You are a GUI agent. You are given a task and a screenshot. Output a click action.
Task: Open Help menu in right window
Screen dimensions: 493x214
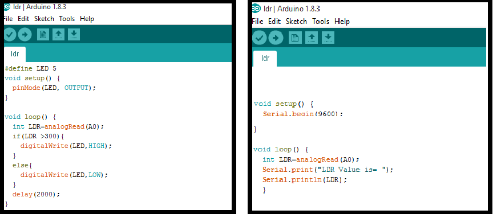tap(342, 21)
